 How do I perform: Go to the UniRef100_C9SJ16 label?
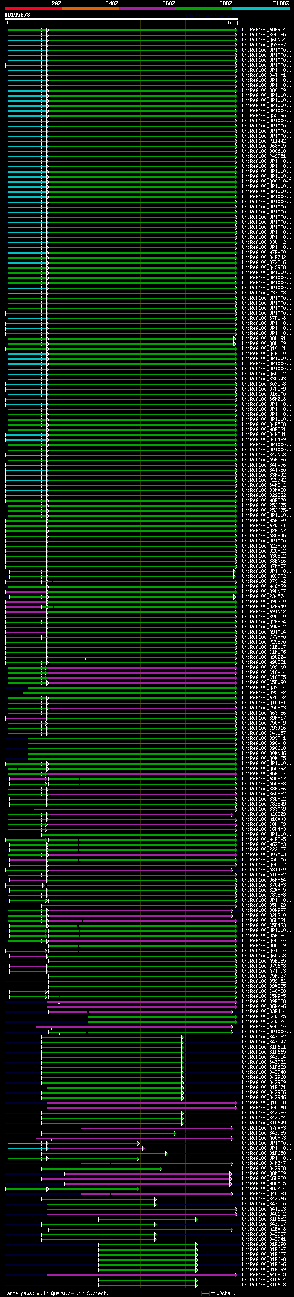tap(264, 728)
